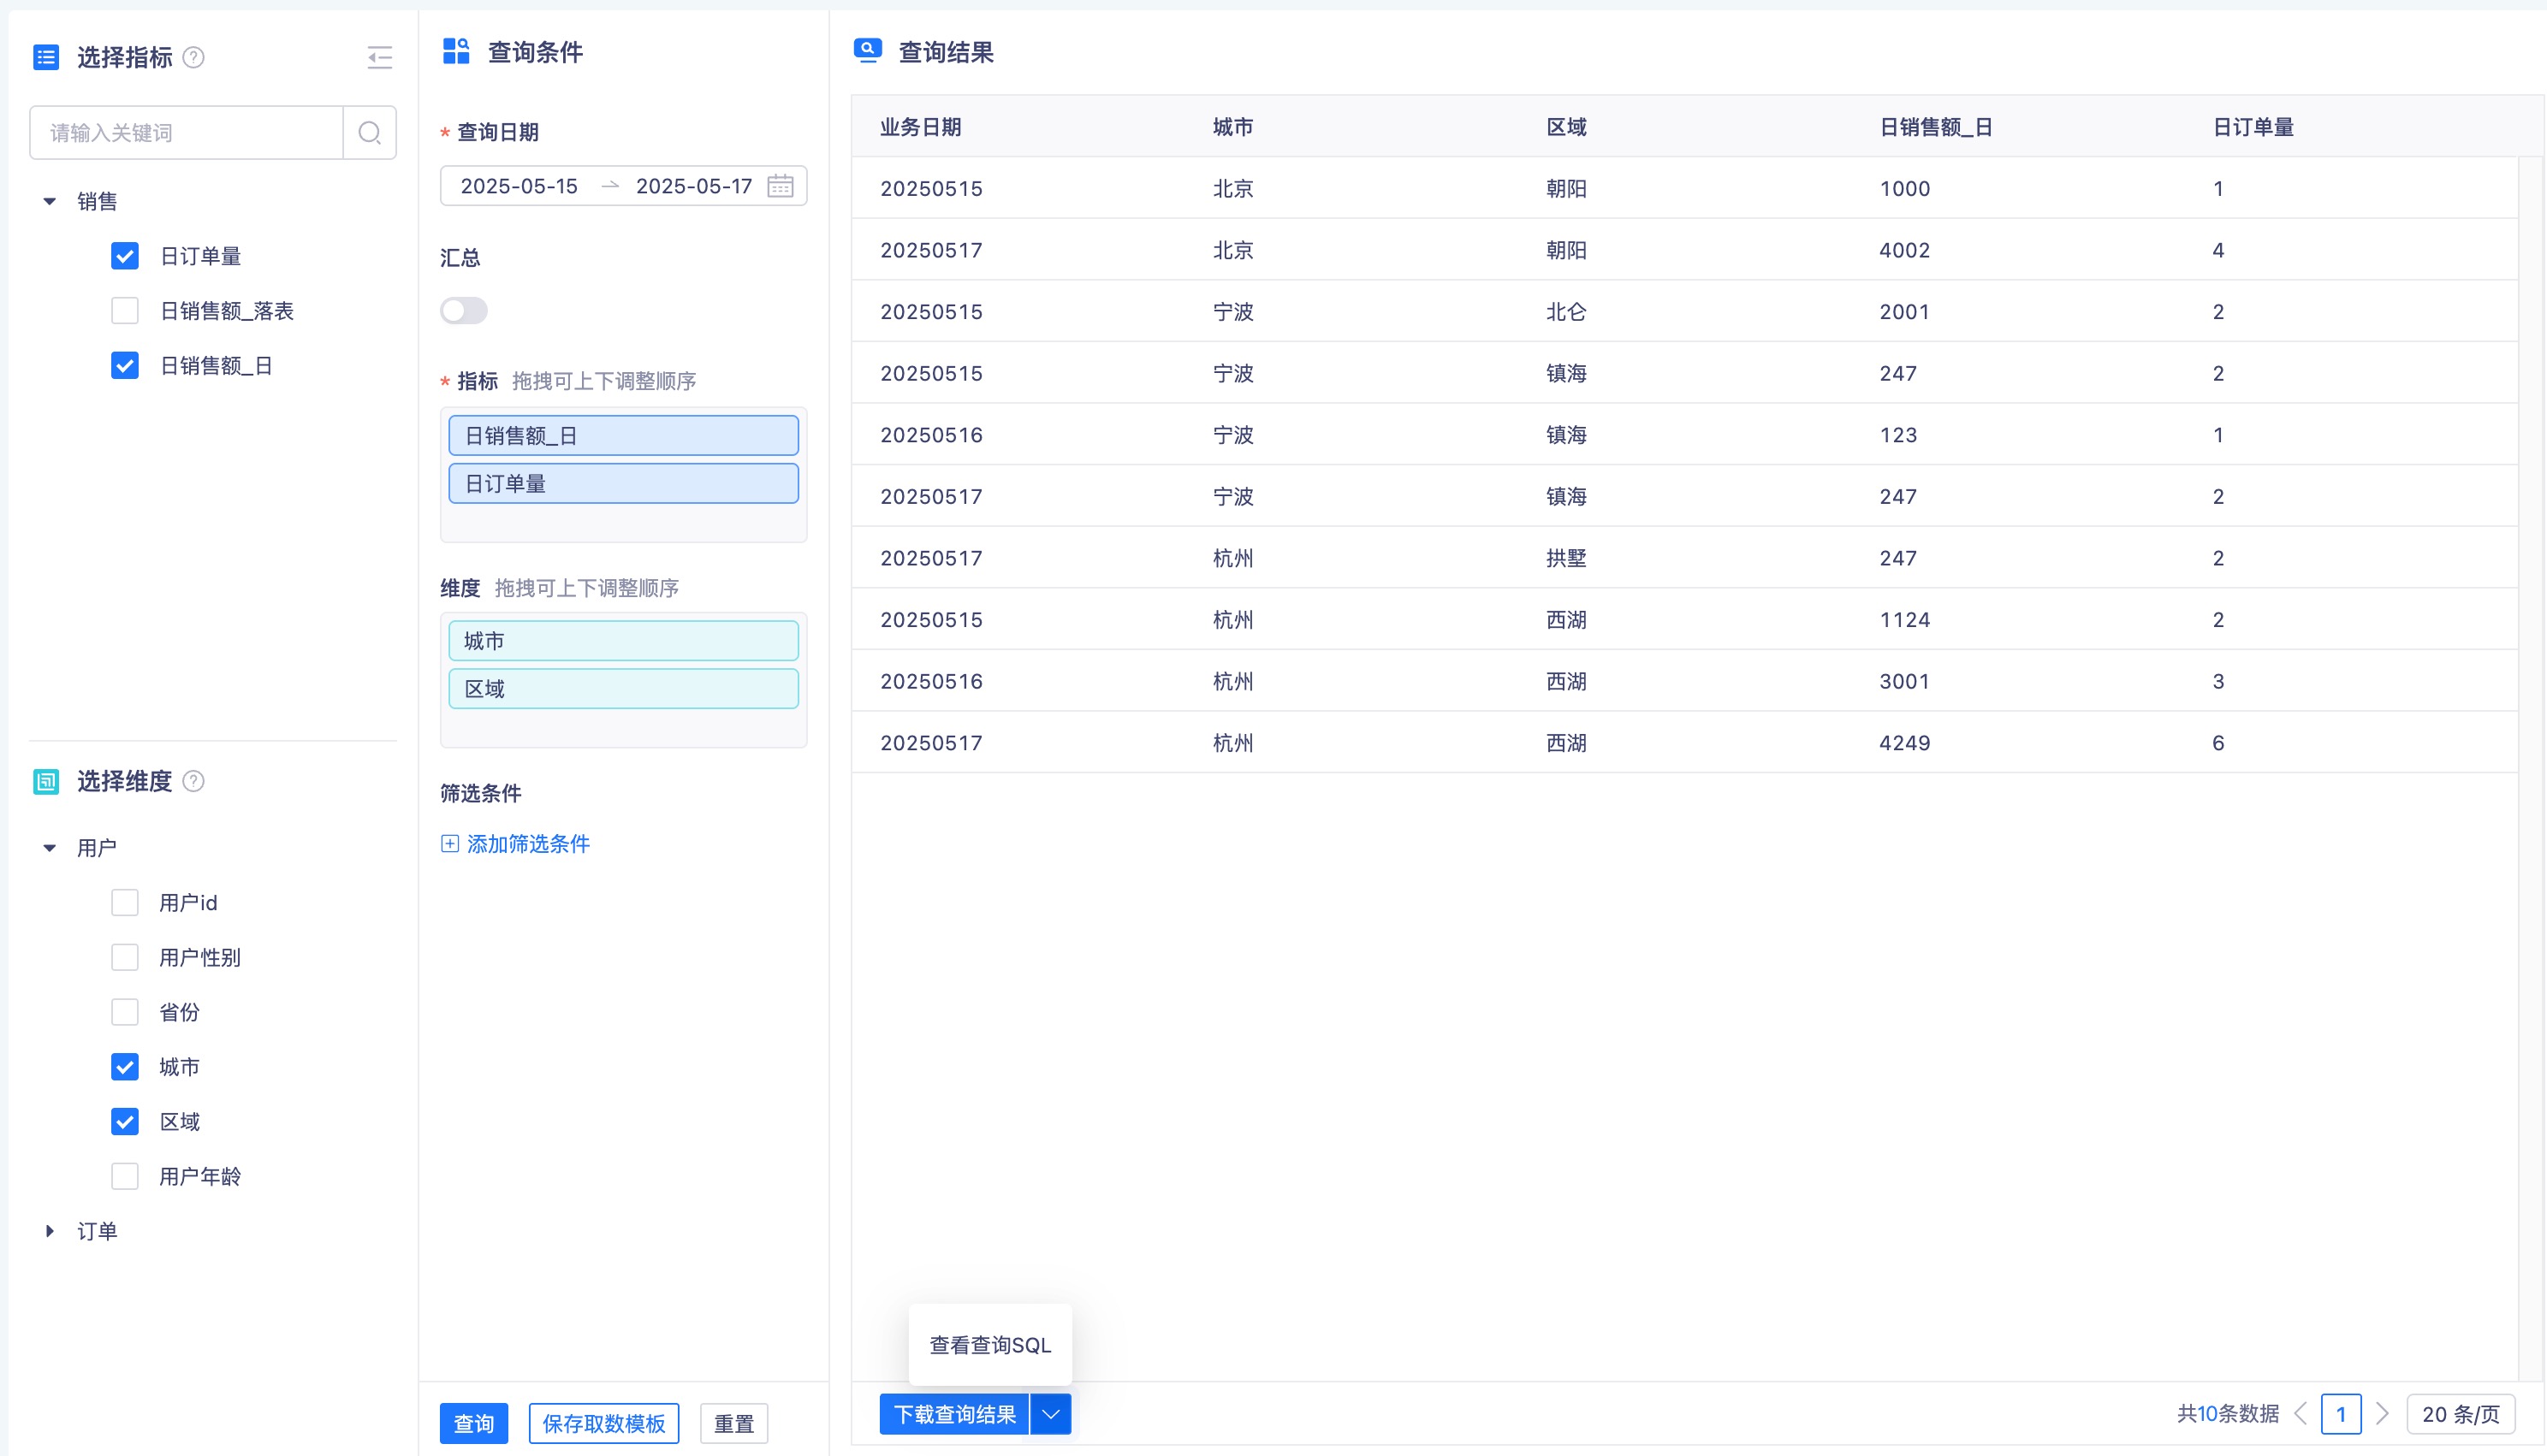Click the 添加筛选条件 link
2547x1456 pixels.
528,844
